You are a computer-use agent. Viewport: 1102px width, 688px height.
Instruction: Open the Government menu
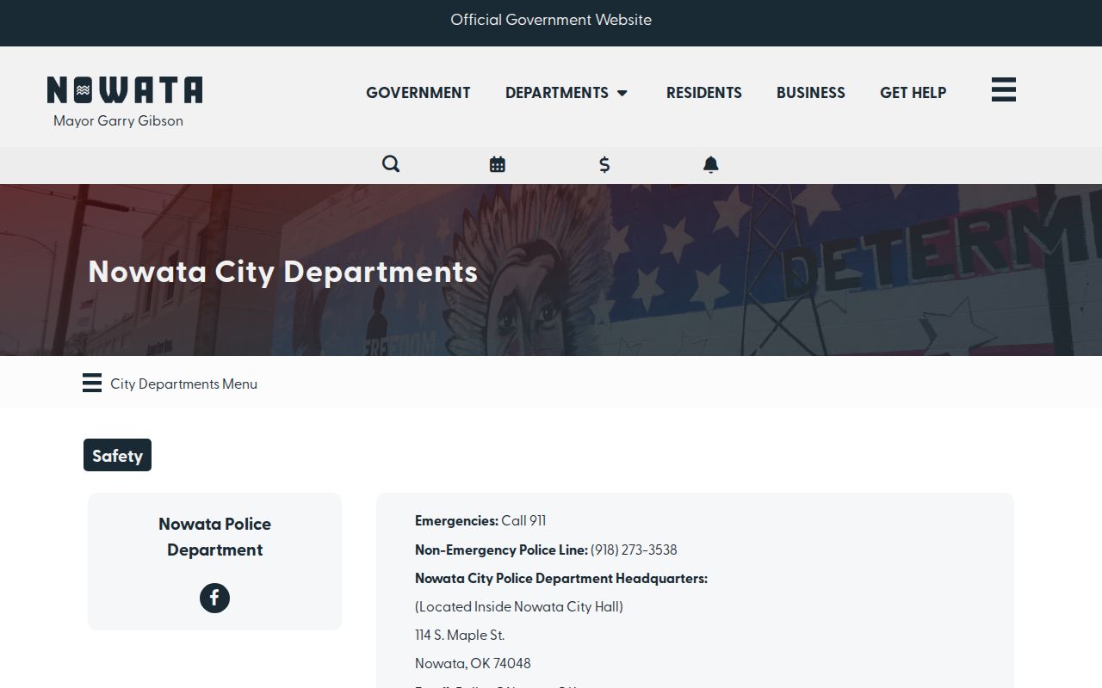[x=418, y=93]
